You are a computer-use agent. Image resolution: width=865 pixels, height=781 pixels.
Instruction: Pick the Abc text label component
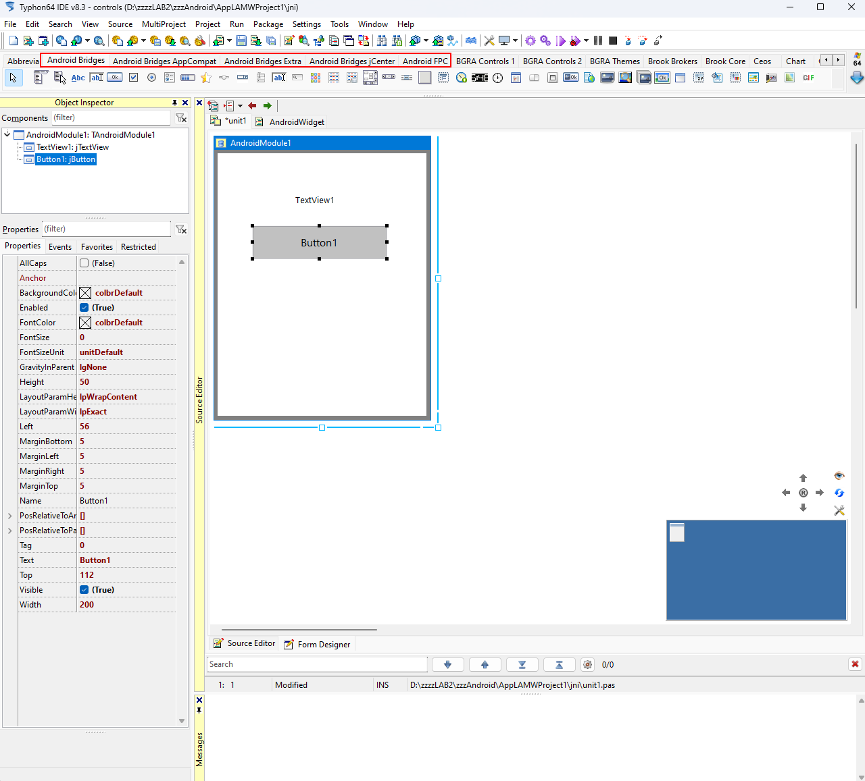pos(78,78)
